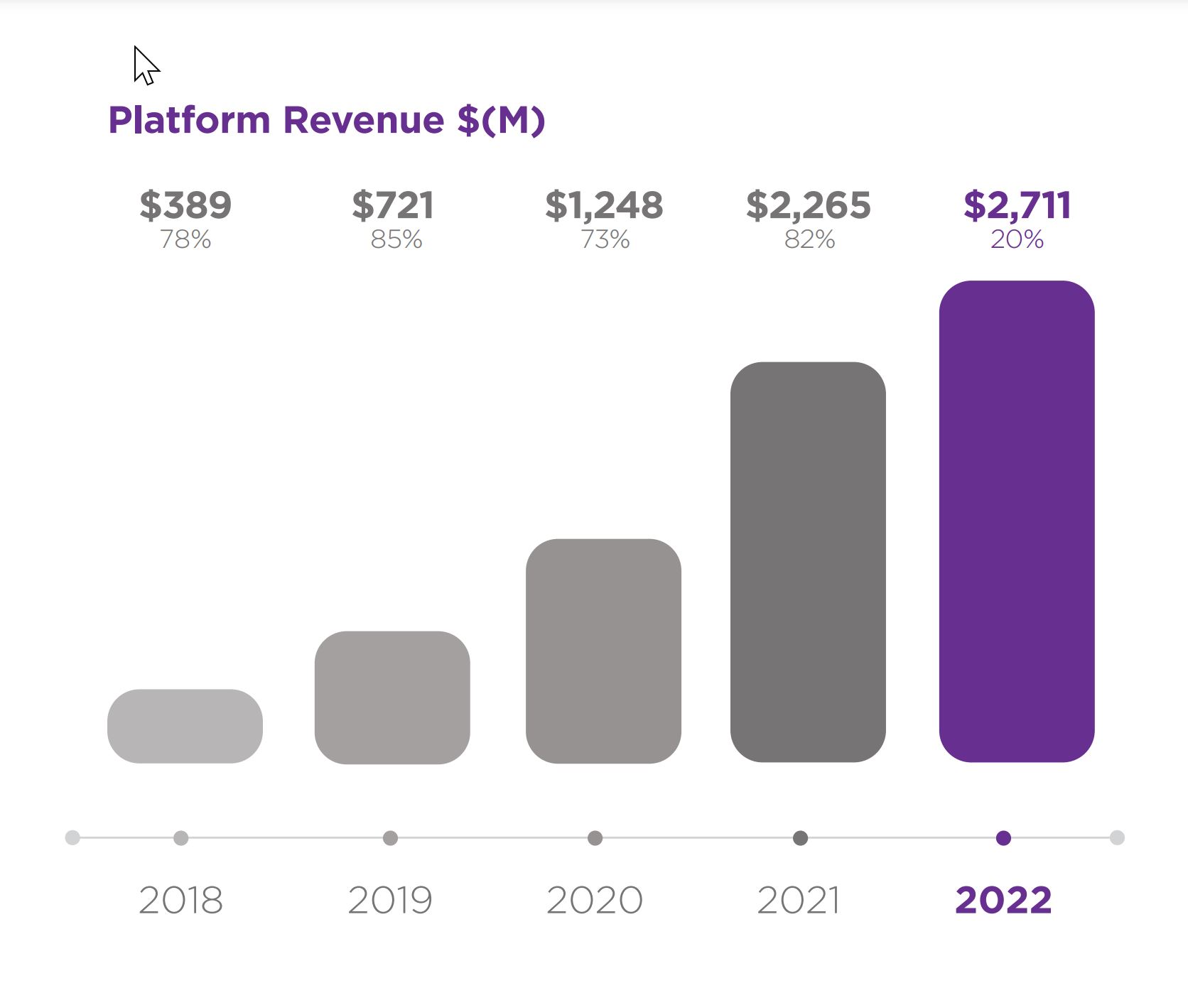Select the 2018 timeline dot

pos(181,838)
